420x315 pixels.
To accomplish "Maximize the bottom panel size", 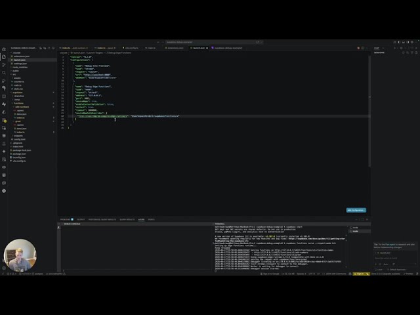I will tap(363, 220).
